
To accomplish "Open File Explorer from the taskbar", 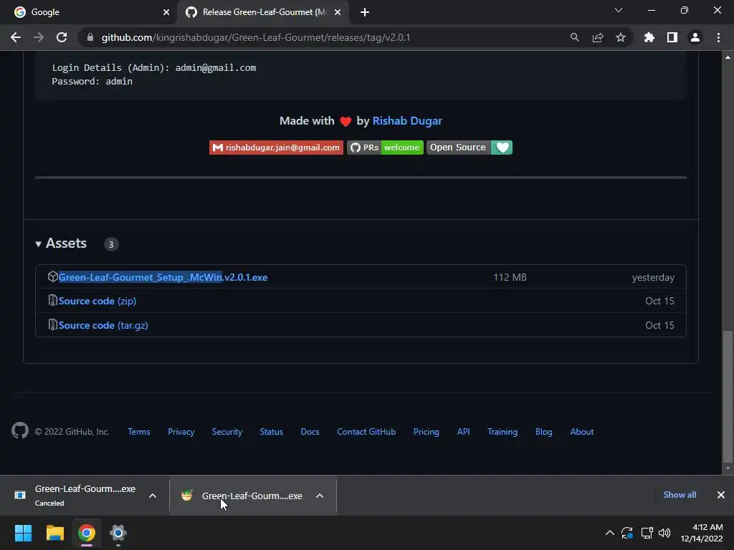I will [54, 533].
